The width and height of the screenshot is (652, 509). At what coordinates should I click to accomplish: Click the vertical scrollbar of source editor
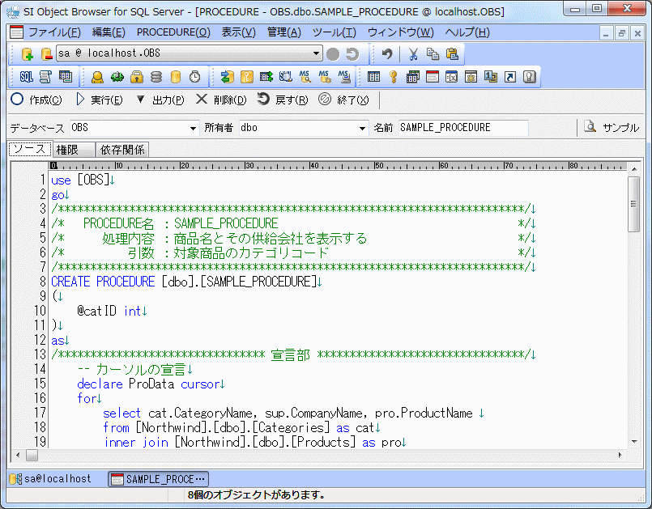(x=633, y=308)
